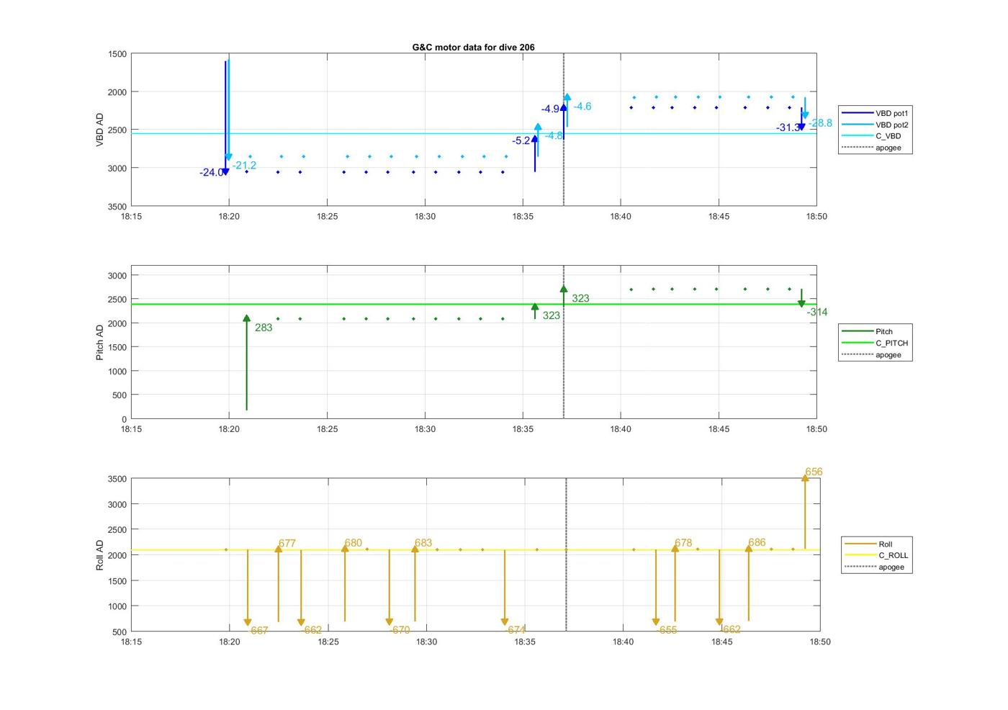Viewport: 1008px width, 710px height.
Task: Click the 656 roll annotation
Action: tap(814, 472)
